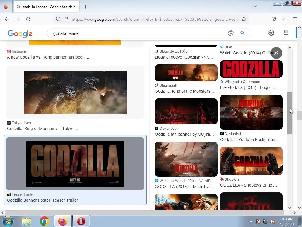Select the godzilla banner - Google Search tab

click(46, 7)
